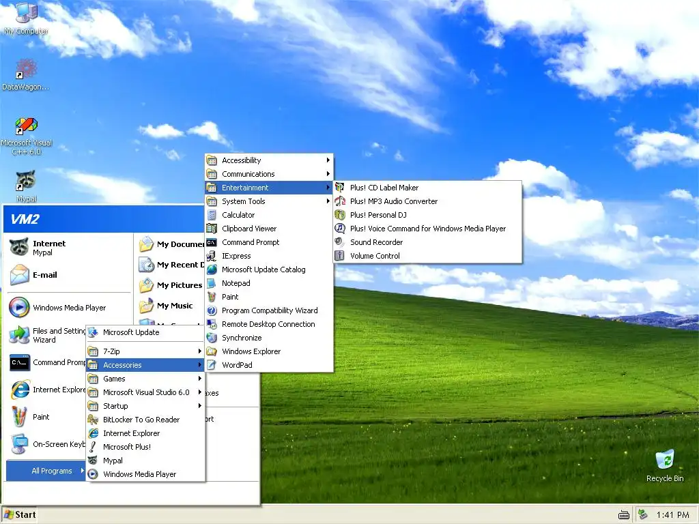Open Paint in Accessories menu
Viewport: 699px width, 524px height.
tap(269, 297)
